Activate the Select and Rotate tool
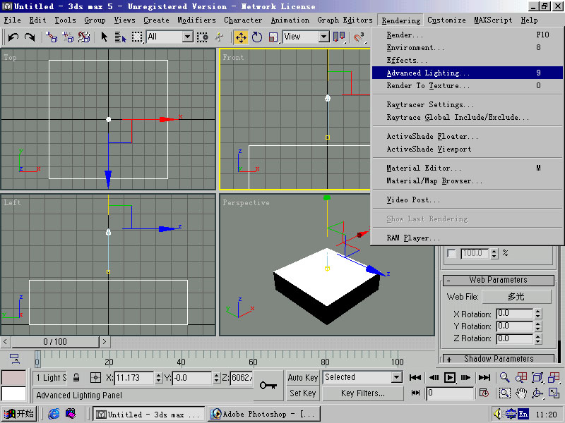The image size is (565, 423). 257,37
